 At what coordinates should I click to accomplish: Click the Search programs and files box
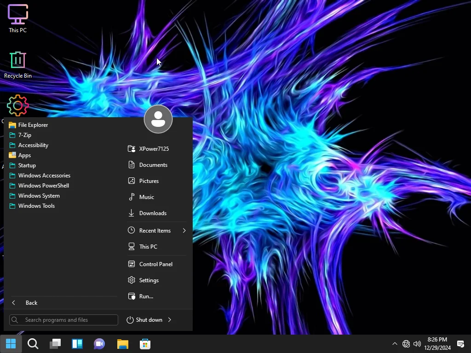coord(63,320)
